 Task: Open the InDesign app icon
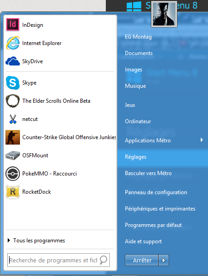coord(13,25)
